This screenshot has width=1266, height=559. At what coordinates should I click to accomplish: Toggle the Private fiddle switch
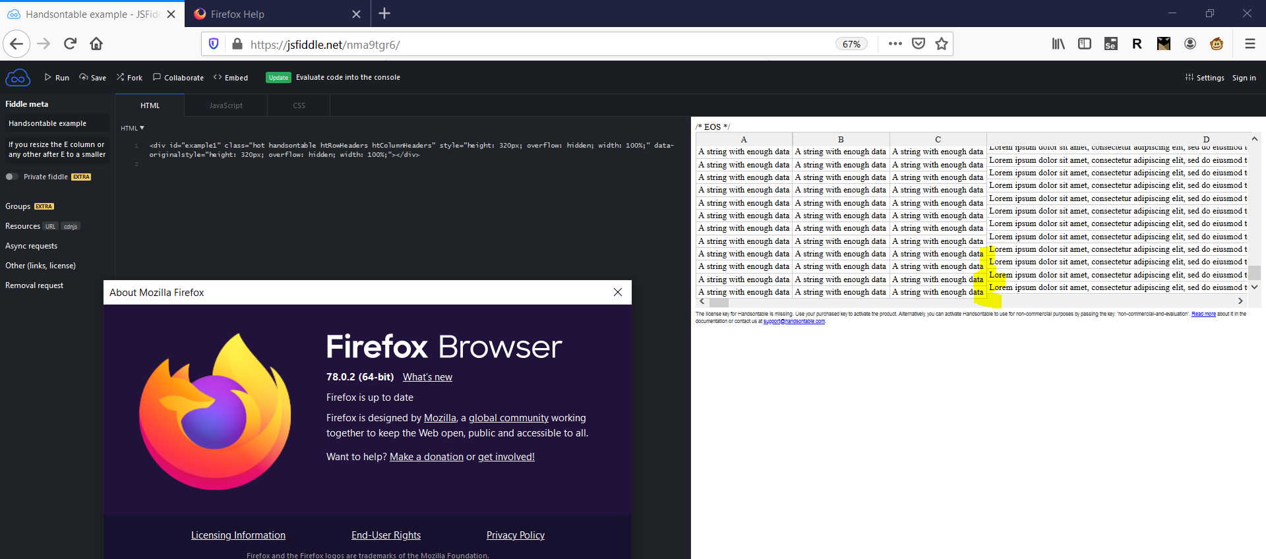pyautogui.click(x=11, y=177)
